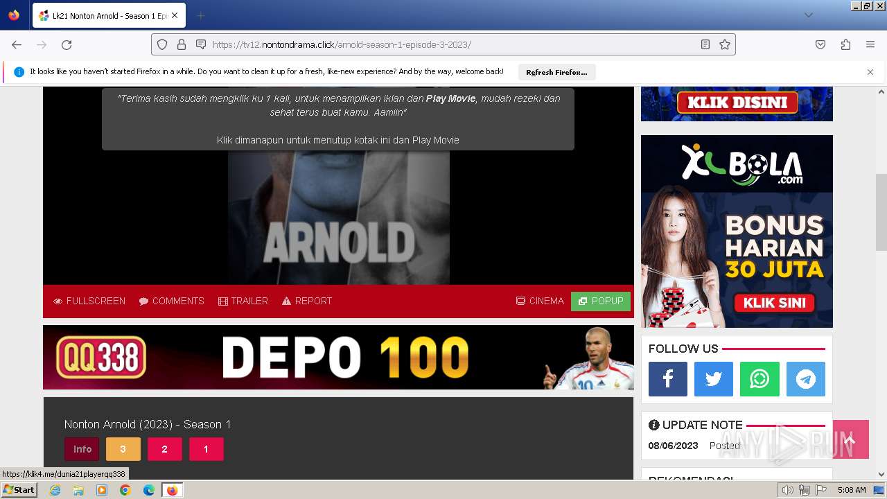Go back with the browser back arrow

[17, 44]
